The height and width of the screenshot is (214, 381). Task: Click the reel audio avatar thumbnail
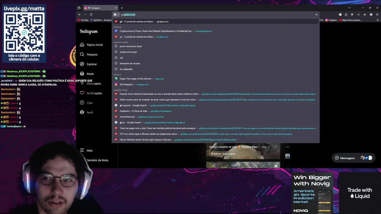[x=288, y=156]
